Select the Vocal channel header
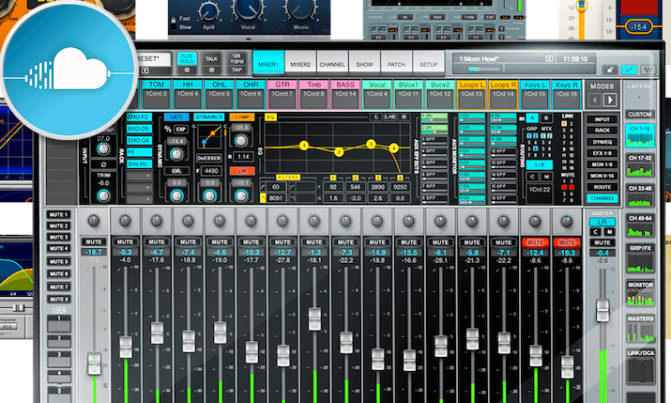The height and width of the screenshot is (403, 671). pyautogui.click(x=376, y=94)
